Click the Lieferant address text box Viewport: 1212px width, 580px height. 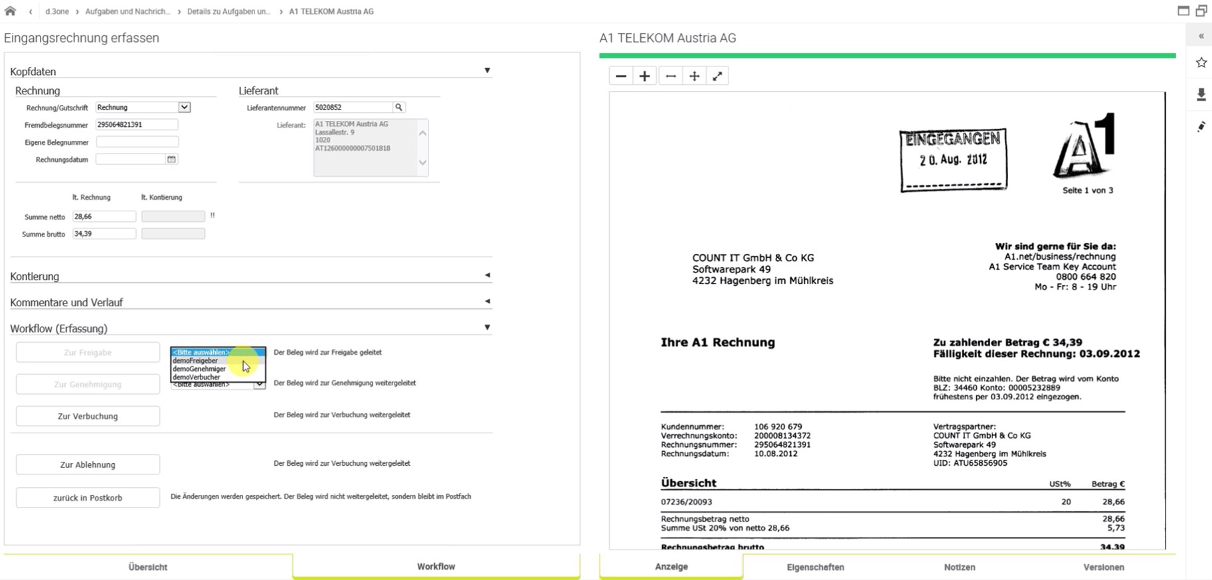(371, 147)
